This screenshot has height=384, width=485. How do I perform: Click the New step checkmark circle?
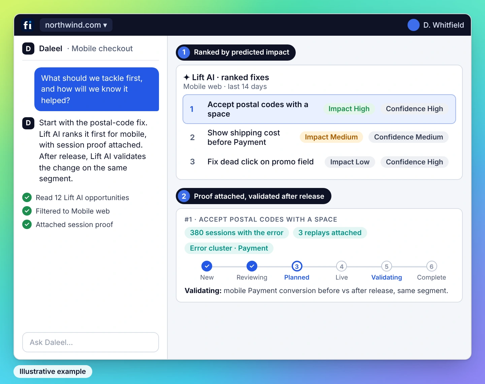click(207, 266)
